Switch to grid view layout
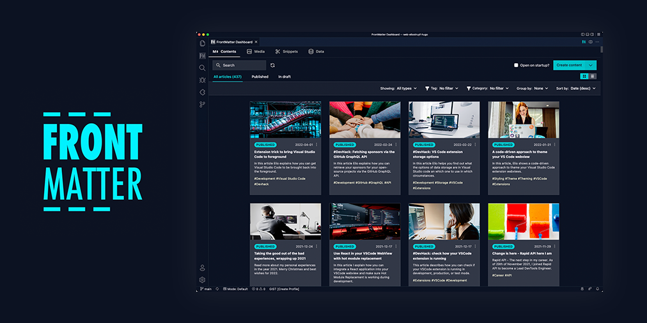Screen dimensions: 647x323 coord(584,77)
